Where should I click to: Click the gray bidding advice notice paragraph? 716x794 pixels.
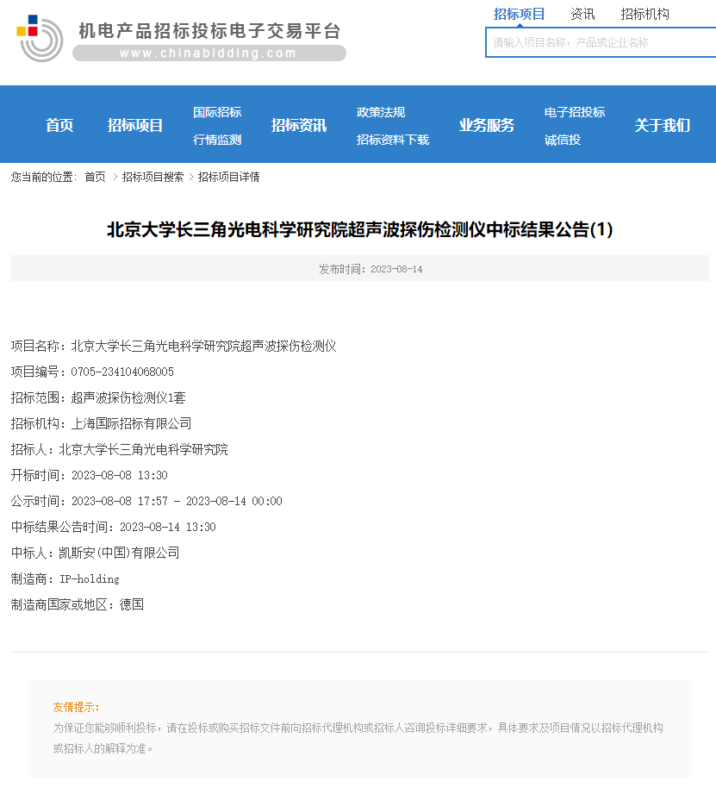(358, 738)
